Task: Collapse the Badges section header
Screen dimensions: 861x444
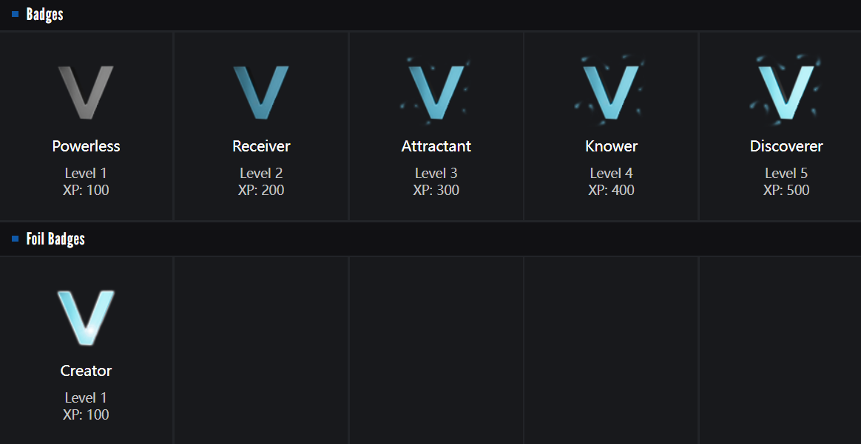Action: 45,14
